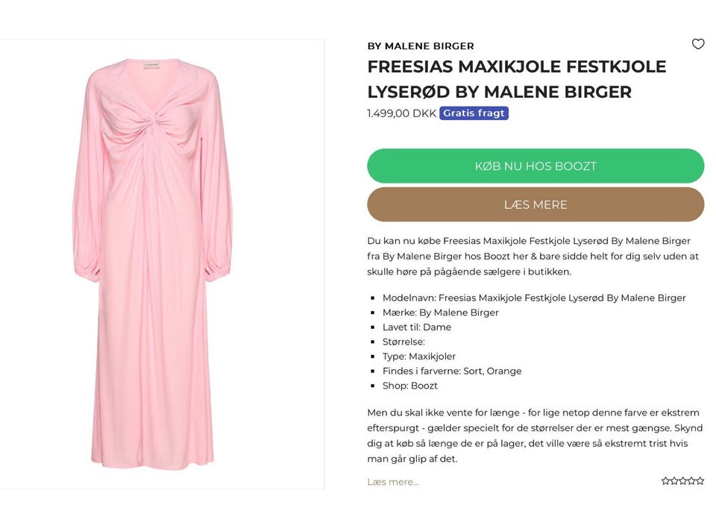This screenshot has width=716, height=511.
Task: Rate the dress one star
Action: 665,481
